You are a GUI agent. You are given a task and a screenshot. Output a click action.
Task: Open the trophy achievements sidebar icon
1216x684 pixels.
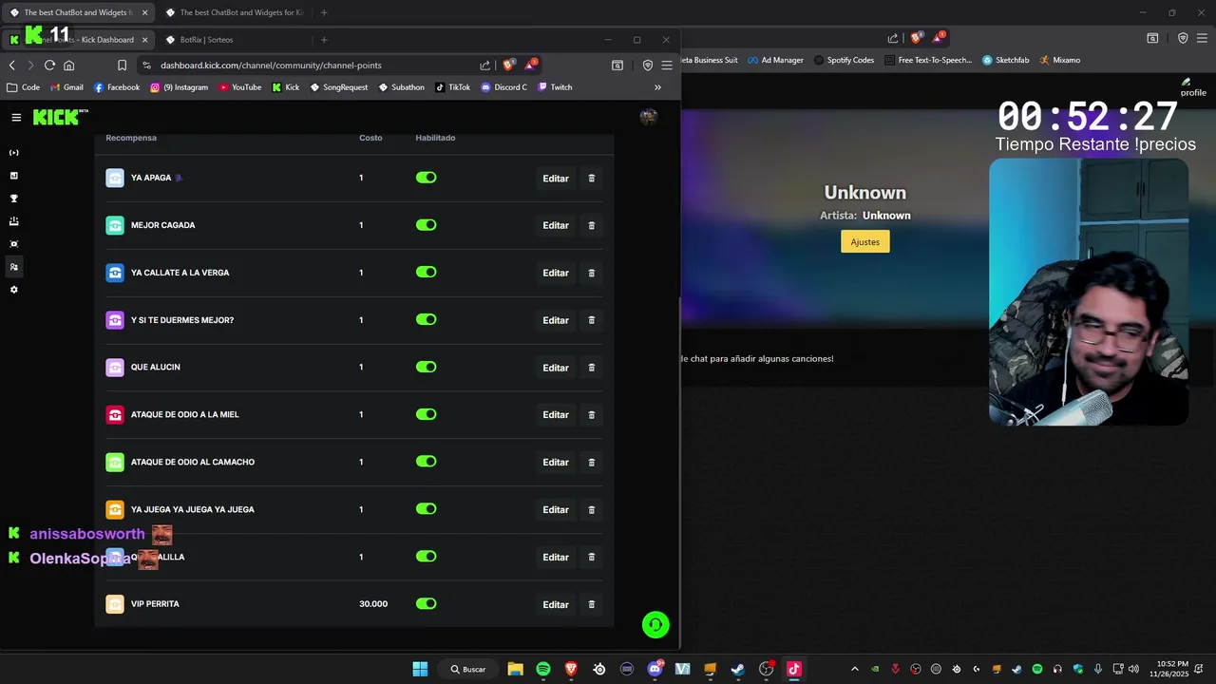(x=14, y=199)
